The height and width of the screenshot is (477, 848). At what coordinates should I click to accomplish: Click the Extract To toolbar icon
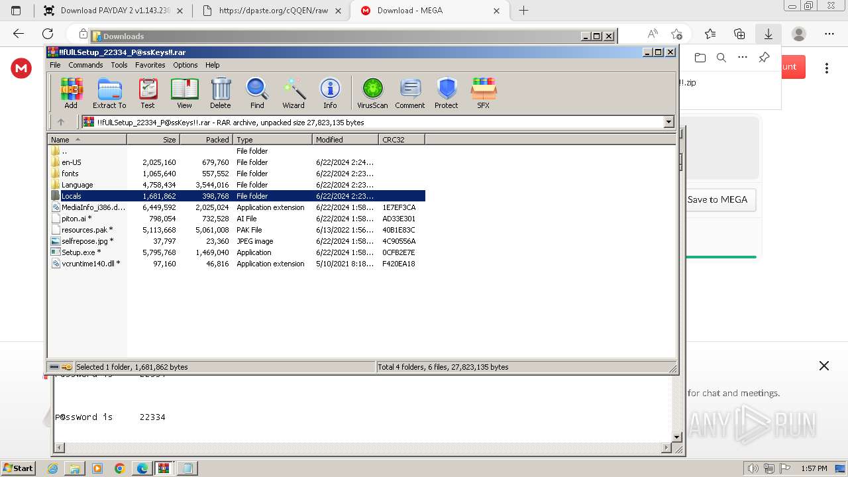(x=109, y=93)
